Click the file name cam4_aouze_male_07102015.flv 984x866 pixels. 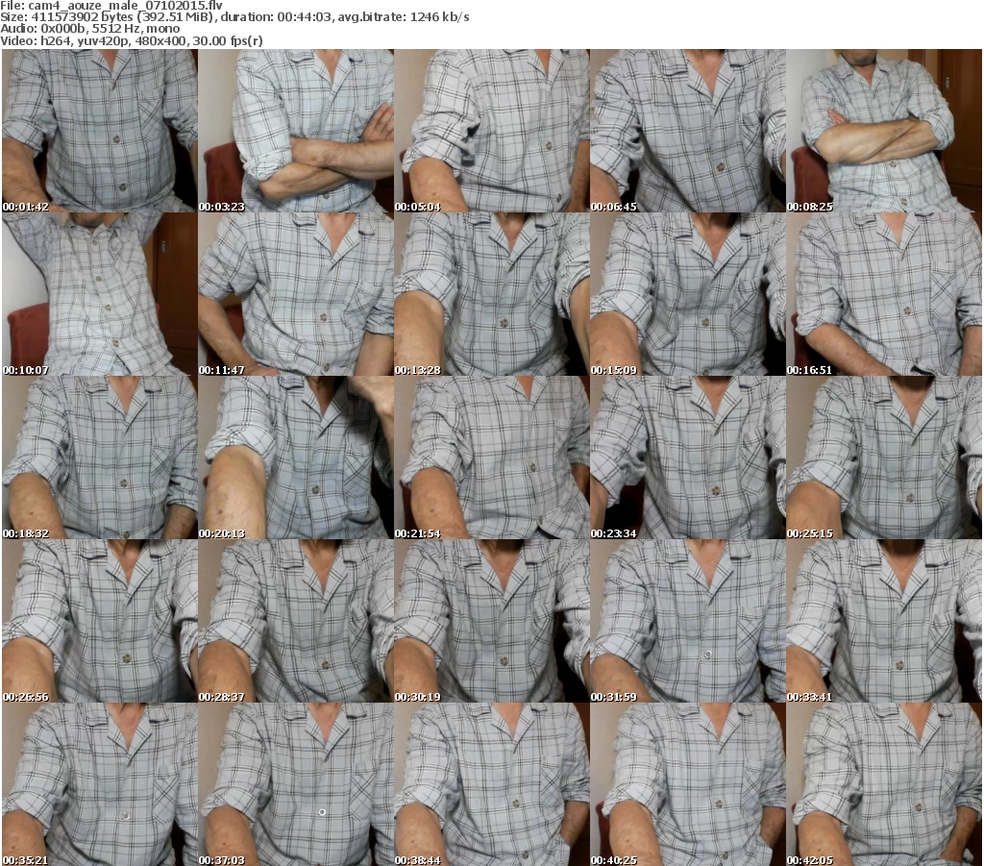click(x=125, y=6)
